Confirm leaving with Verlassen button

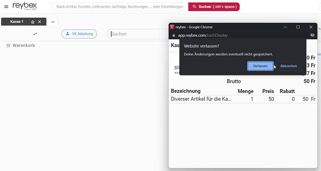coord(260,66)
